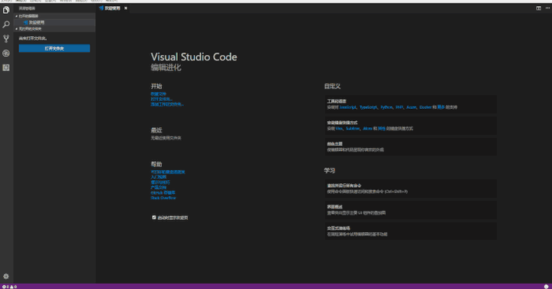The width and height of the screenshot is (552, 289).
Task: Open the Explorer view in activity bar
Action: coord(6,10)
